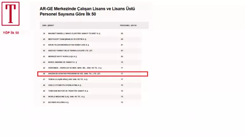This screenshot has width=245, height=137.
Task: Click rank number 39 in SIRA column
Action: (44, 33)
